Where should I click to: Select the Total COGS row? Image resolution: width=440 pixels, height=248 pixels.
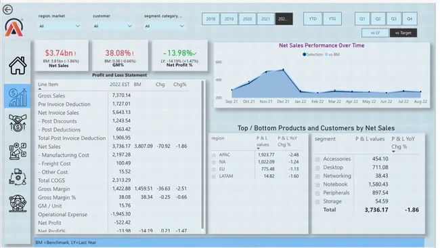(x=112, y=180)
